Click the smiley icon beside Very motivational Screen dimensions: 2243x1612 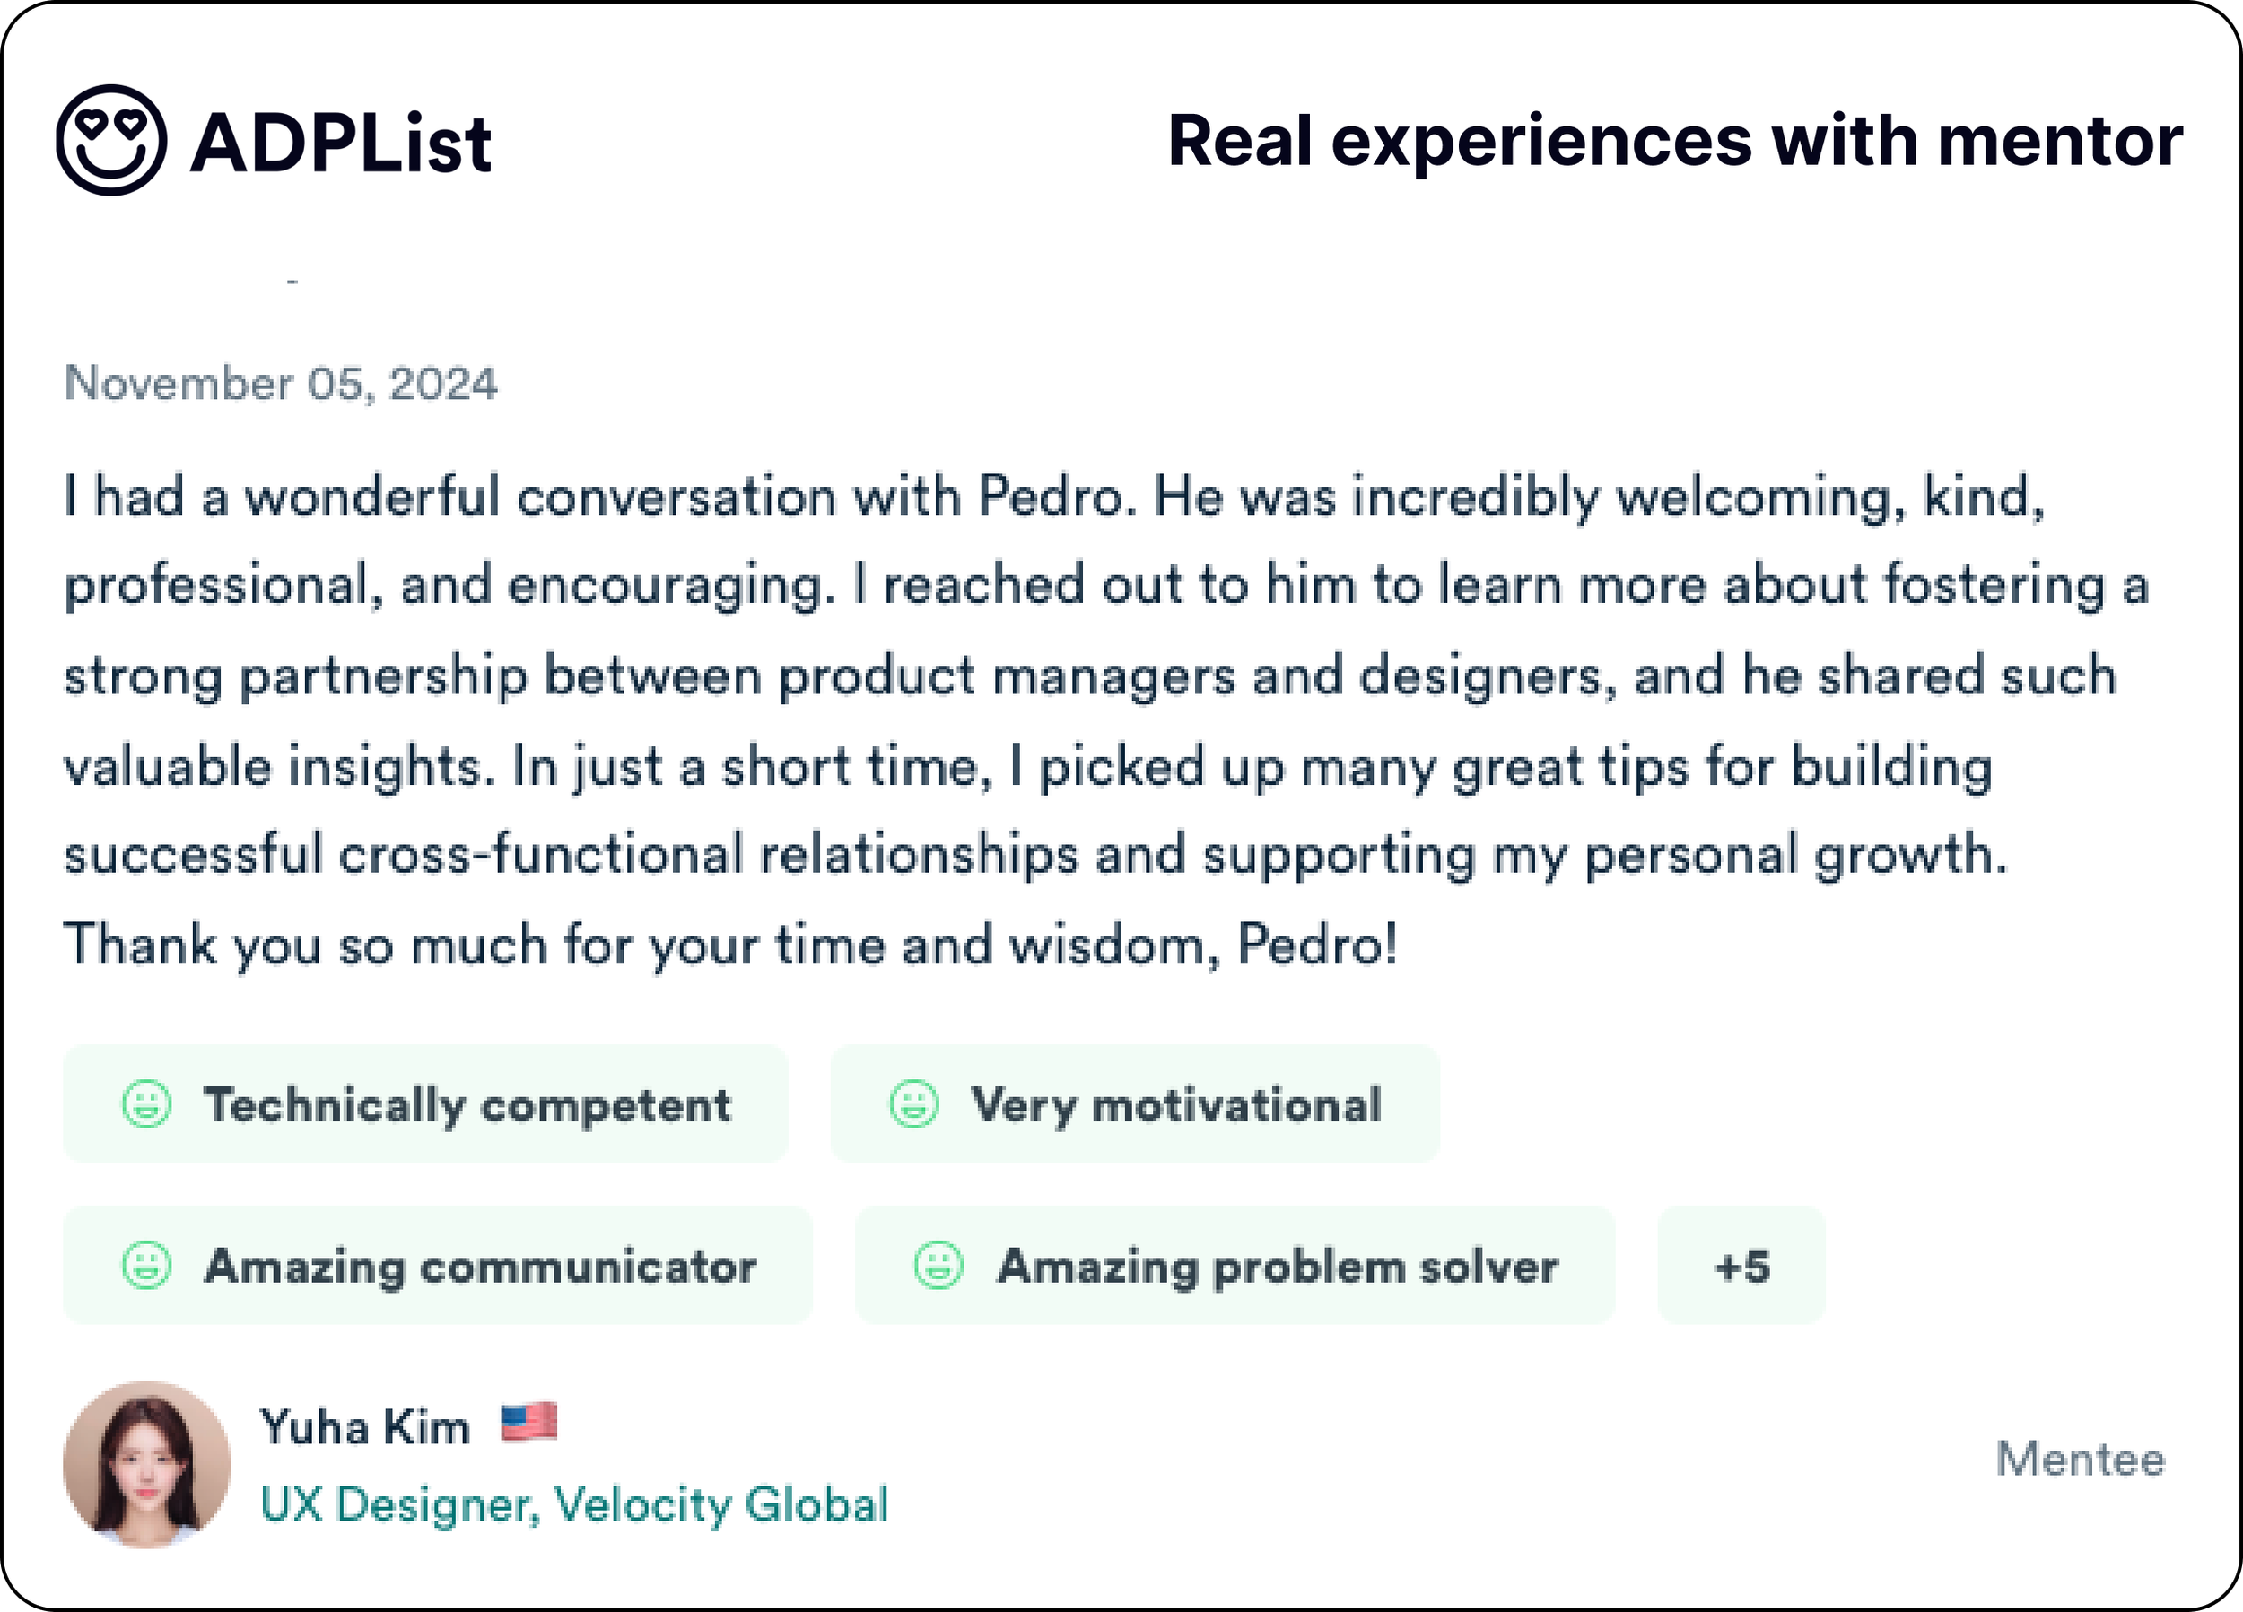coord(914,1103)
